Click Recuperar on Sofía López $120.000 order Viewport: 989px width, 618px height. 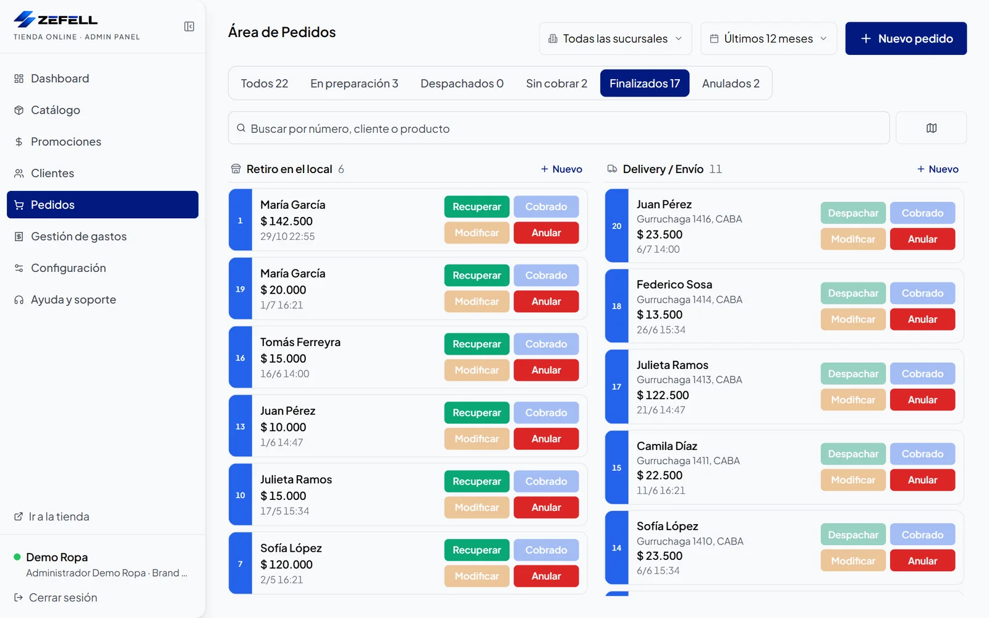pos(477,550)
